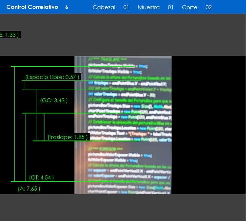This screenshot has height=221, width=246.
Task: Click the Corte label in header
Action: click(x=190, y=7)
